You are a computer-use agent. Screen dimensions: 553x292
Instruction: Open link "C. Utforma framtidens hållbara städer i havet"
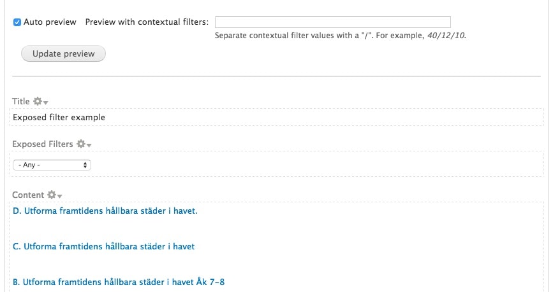tap(104, 246)
